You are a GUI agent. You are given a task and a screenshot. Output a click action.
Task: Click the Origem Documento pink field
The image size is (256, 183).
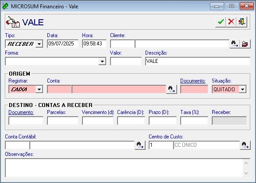(x=194, y=89)
